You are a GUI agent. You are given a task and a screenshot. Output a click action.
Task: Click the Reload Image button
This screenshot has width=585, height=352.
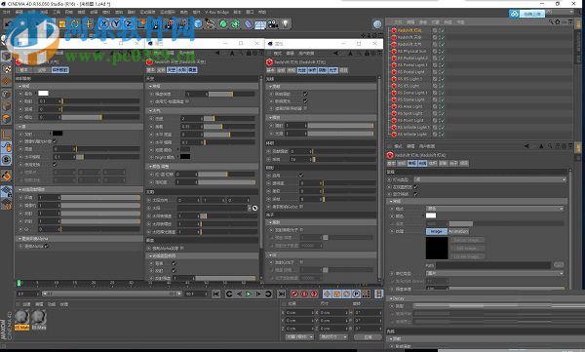[468, 241]
